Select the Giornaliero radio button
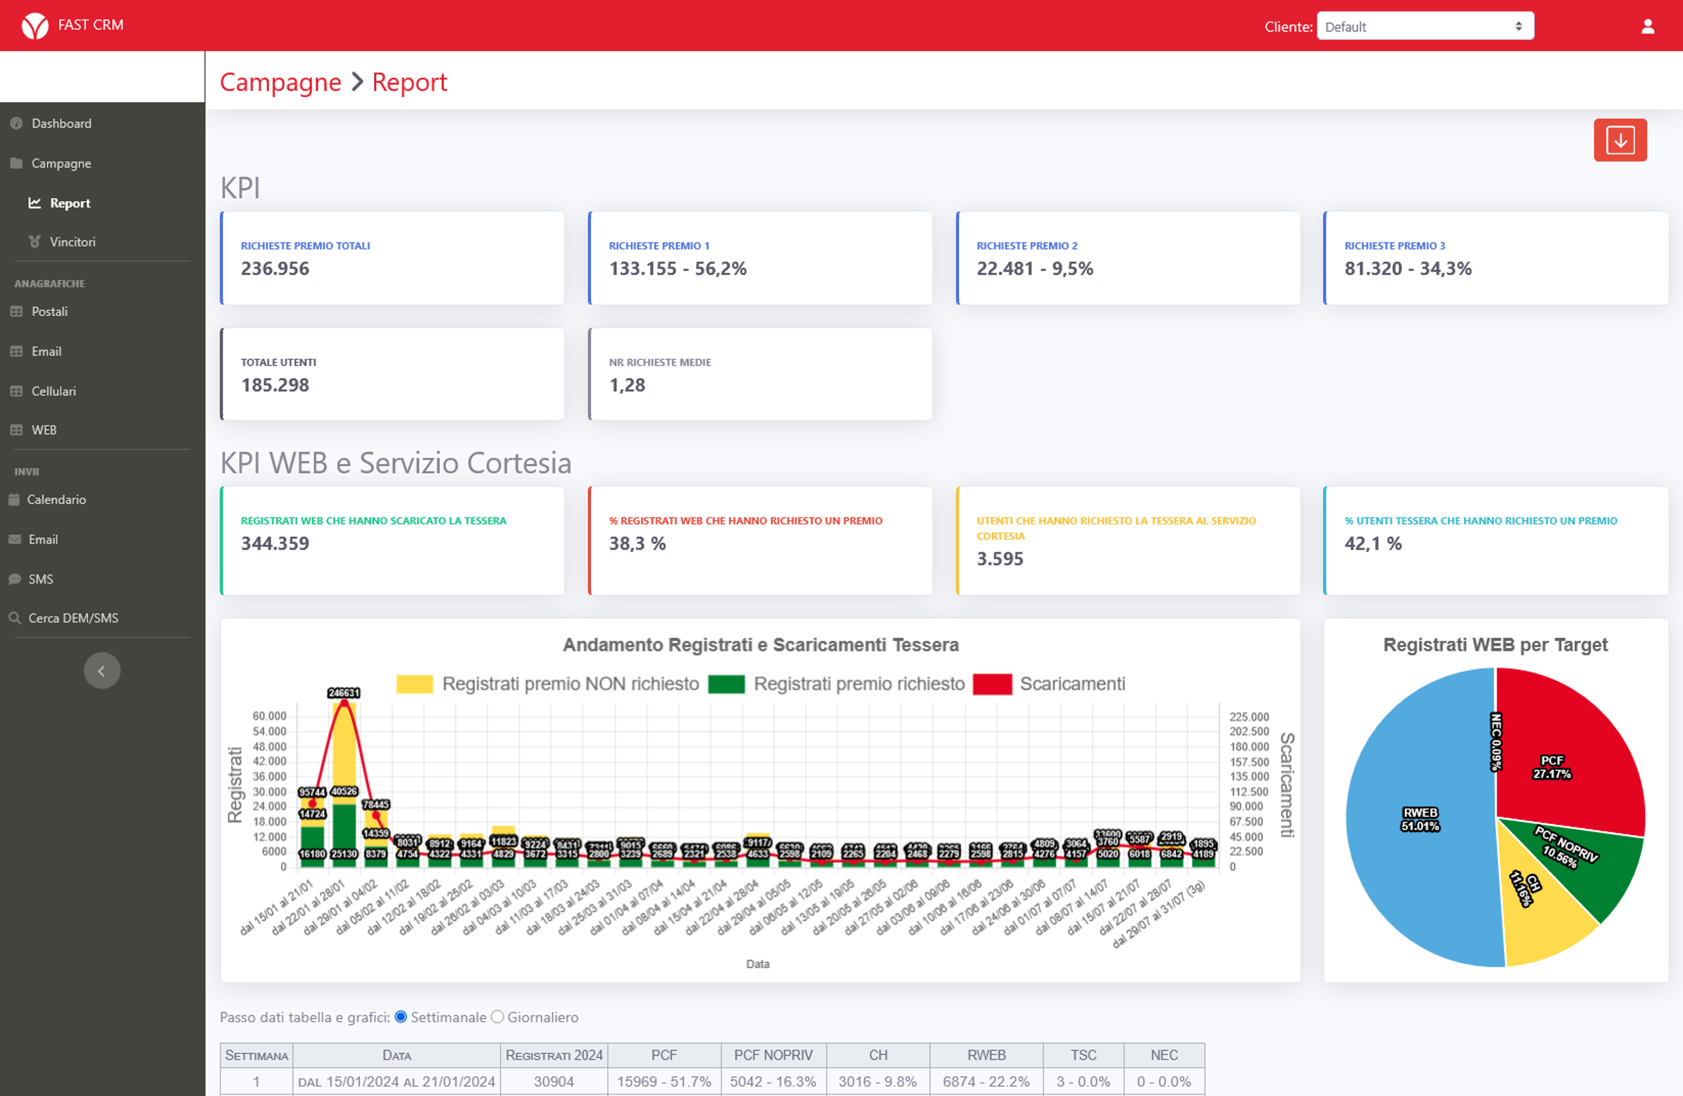Screen dimensions: 1683x1096 497,1016
